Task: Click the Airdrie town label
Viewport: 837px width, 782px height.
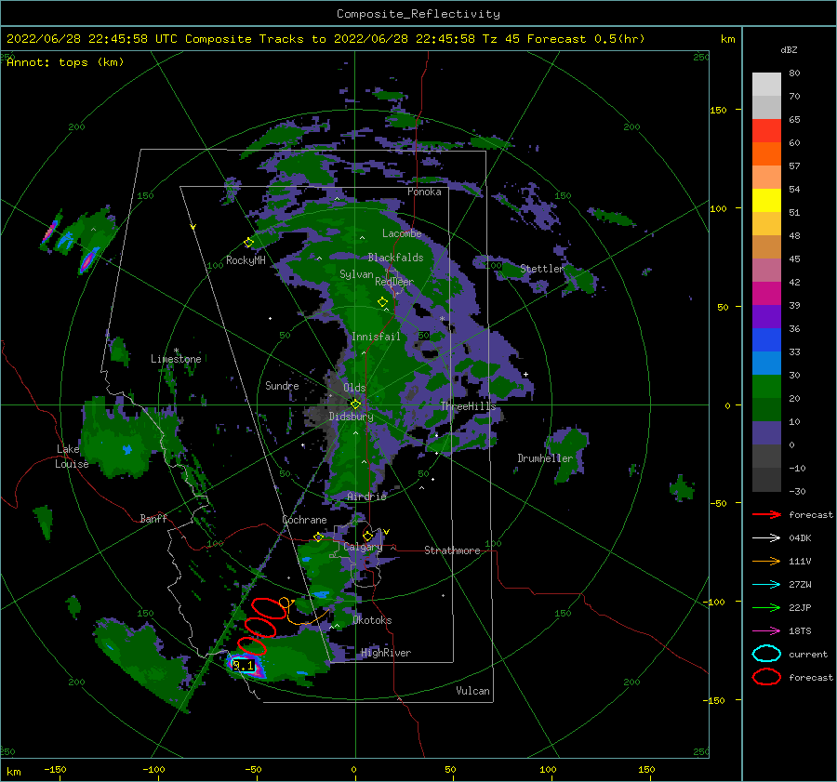Action: [x=366, y=497]
